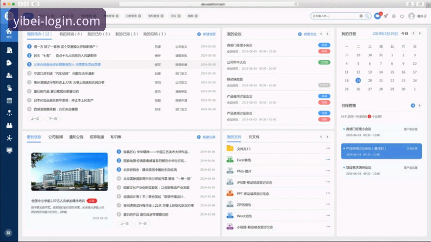The image size is (431, 242).
Task: Switch to 我的待办 (12) tab
Action: click(x=39, y=34)
